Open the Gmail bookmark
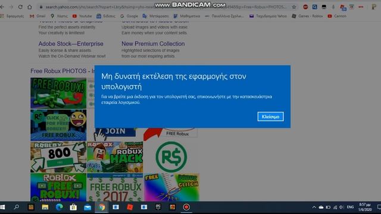The image size is (381, 214). click(38, 16)
